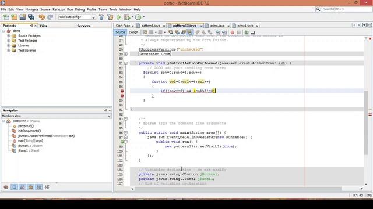Screen dimensions: 373x209
Task: Click the New Project toolbar icon
Action: click(x=14, y=17)
